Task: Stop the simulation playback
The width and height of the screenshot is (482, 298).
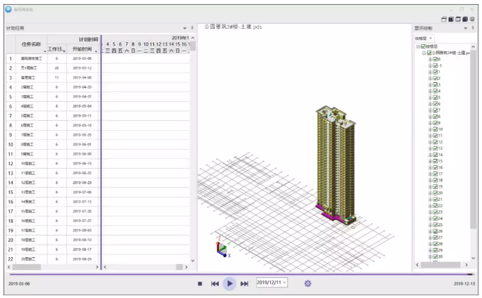Action: pyautogui.click(x=200, y=283)
